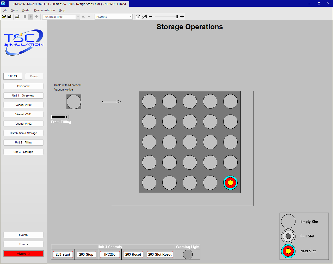
Task: Click the zoom slider handle
Action: [177, 16]
